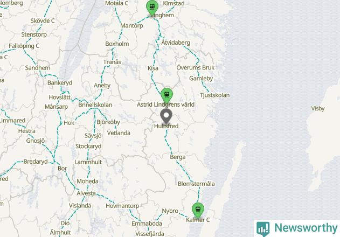The height and width of the screenshot is (237, 340).
Task: Click the Tranås town label
Action: (112, 62)
